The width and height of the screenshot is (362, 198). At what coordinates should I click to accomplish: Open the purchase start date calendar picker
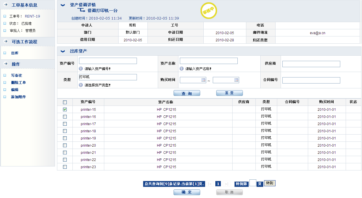[x=203, y=80]
